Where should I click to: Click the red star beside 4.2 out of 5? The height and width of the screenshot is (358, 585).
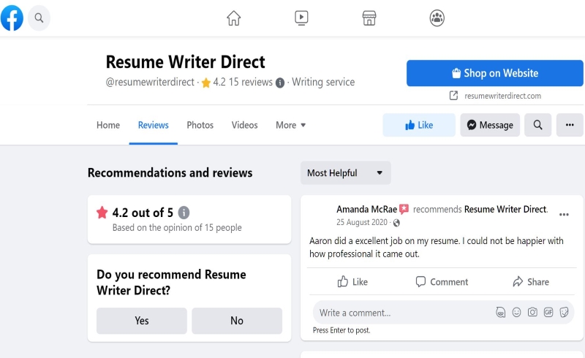click(102, 212)
